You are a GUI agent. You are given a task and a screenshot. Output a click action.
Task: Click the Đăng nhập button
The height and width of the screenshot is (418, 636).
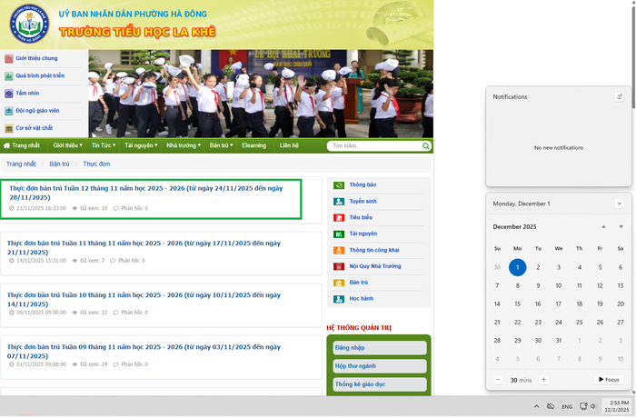point(380,348)
